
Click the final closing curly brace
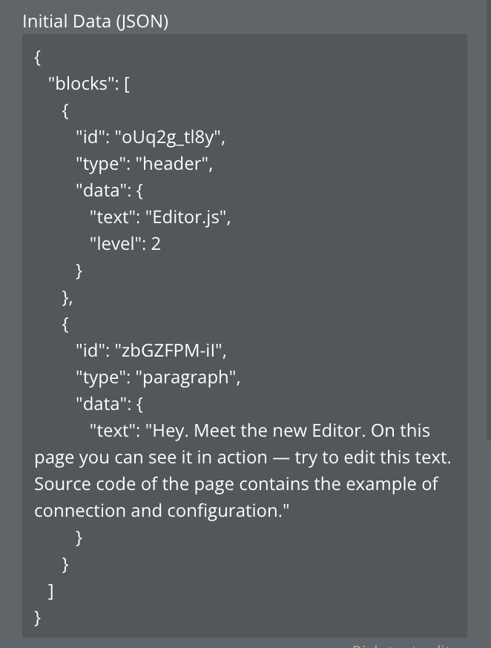[37, 618]
